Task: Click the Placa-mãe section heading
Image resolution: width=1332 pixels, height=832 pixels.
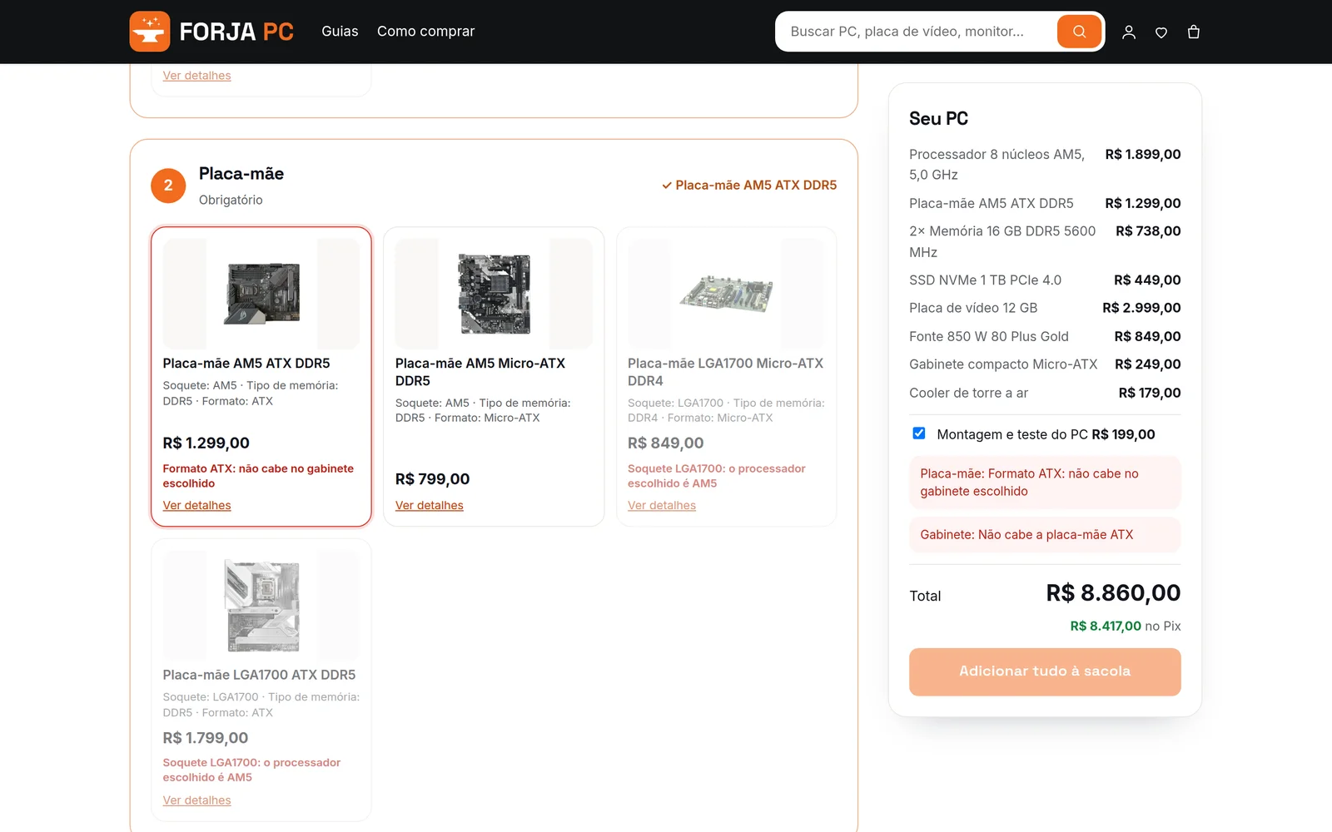Action: pos(241,174)
